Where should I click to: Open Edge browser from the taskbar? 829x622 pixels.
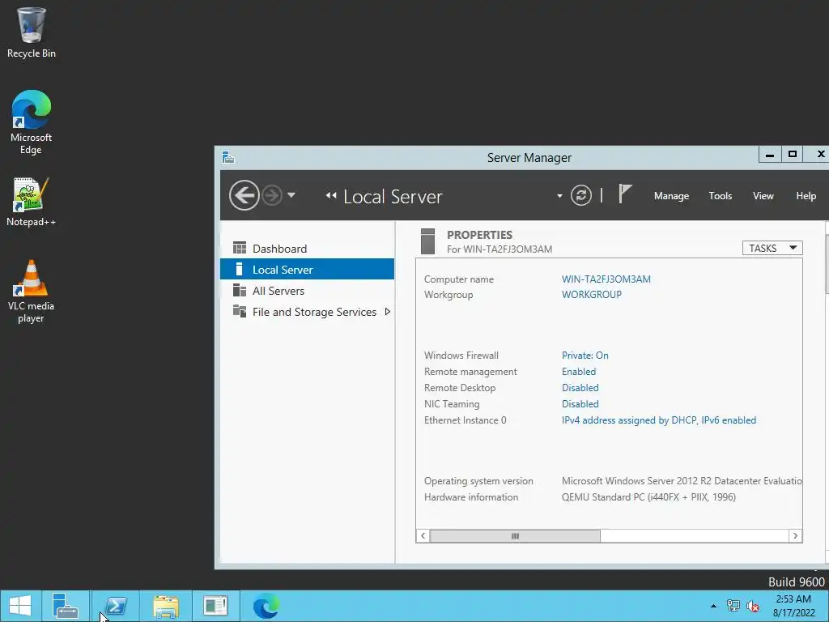point(266,606)
